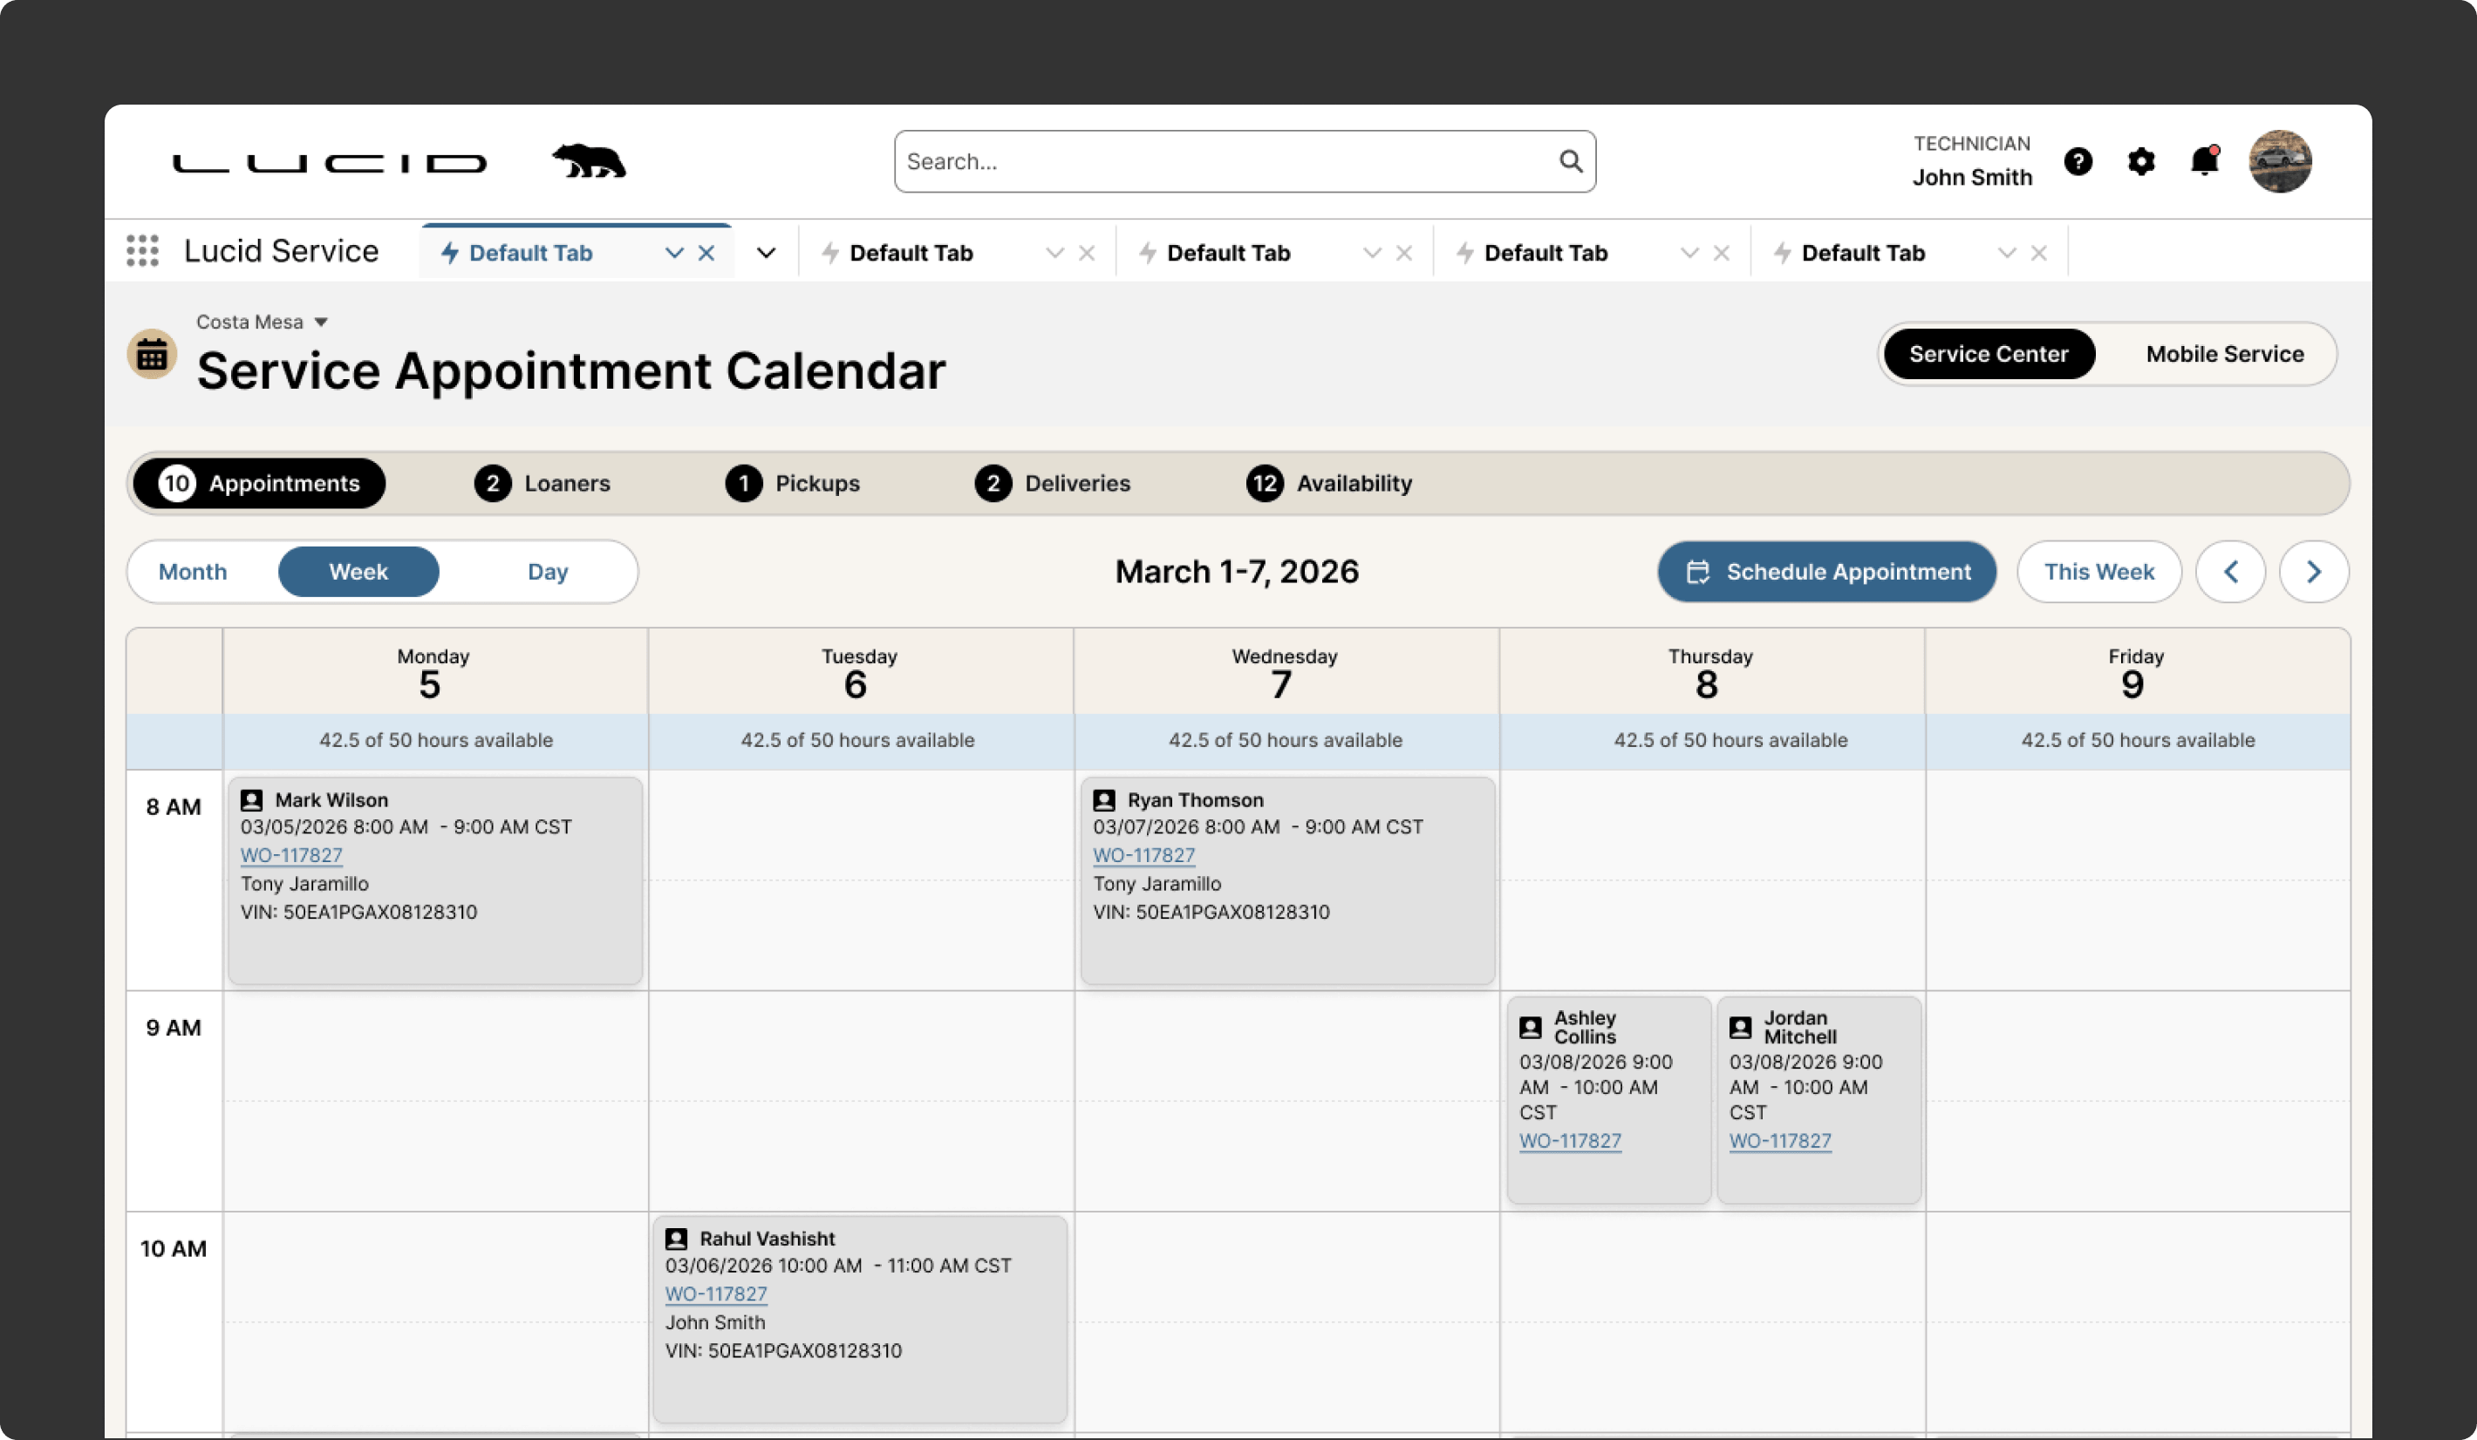Viewport: 2477px width, 1440px height.
Task: Click the calendar icon beside page title
Action: coord(153,355)
